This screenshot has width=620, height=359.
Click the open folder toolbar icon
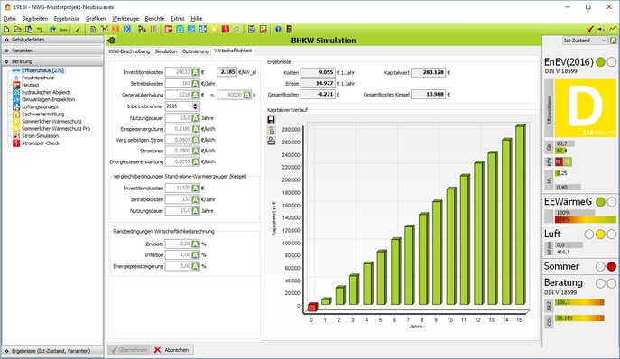click(17, 29)
